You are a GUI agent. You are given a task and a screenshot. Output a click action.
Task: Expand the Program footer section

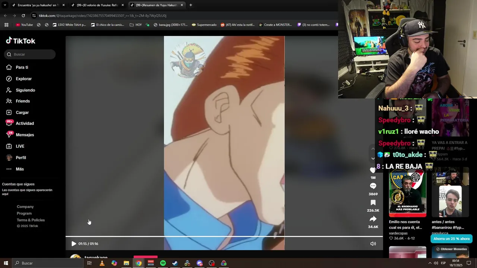point(24,213)
